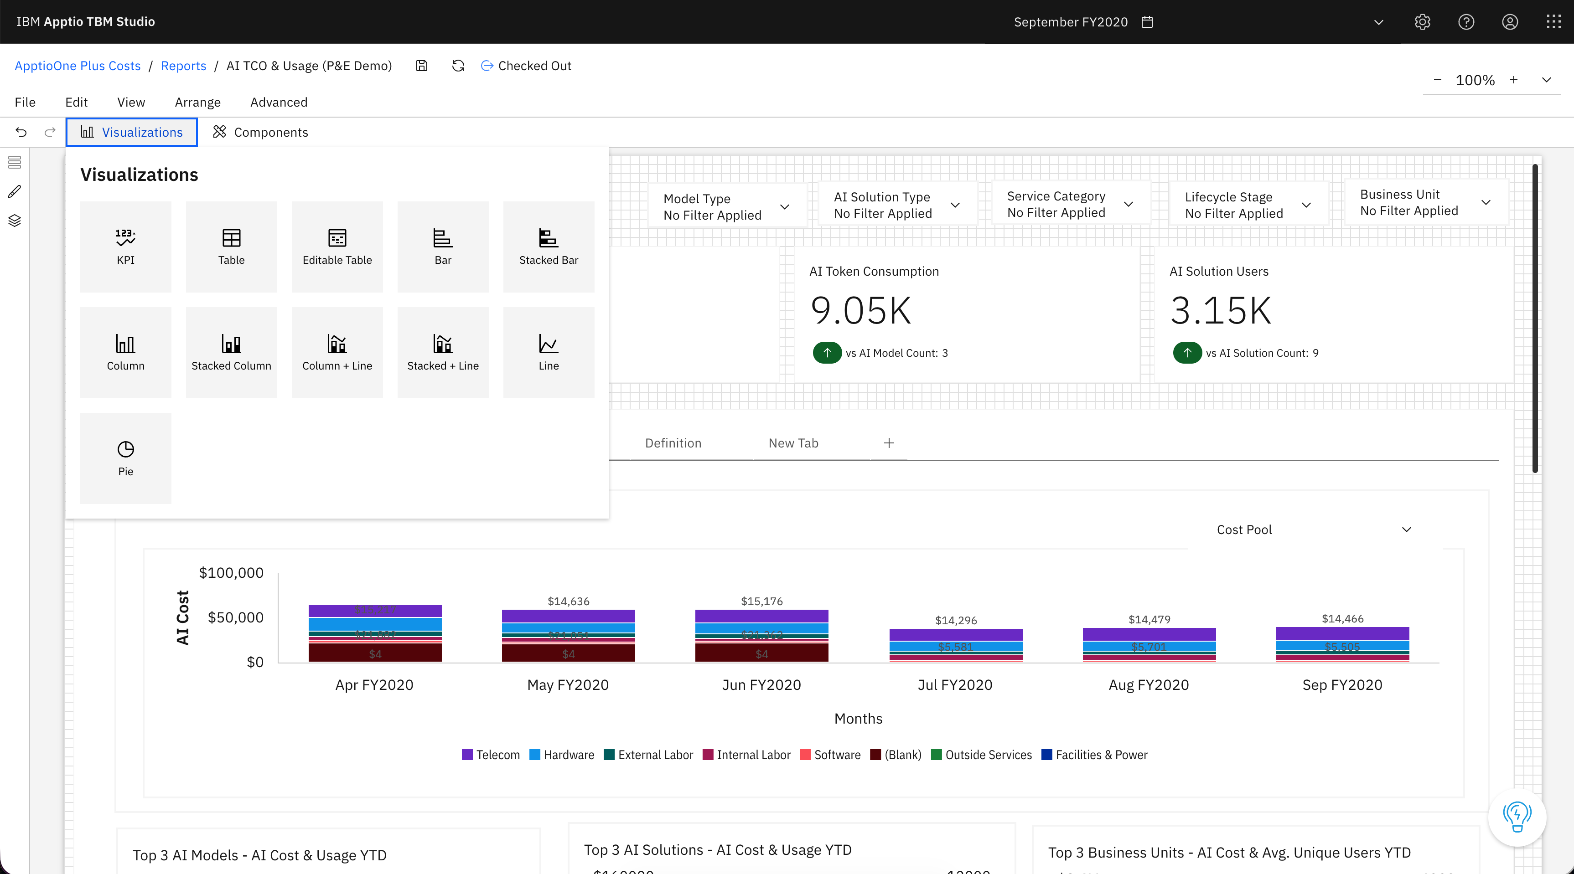This screenshot has width=1574, height=874.
Task: Open the layers icon in left sidebar
Action: (x=15, y=221)
